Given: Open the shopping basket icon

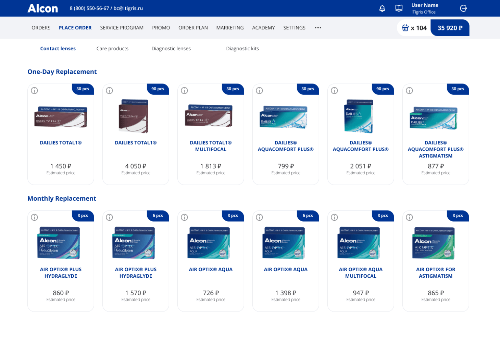Looking at the screenshot, I should click(405, 28).
